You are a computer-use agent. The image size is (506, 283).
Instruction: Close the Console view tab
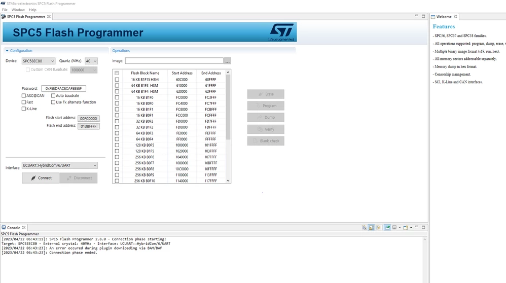(x=23, y=228)
